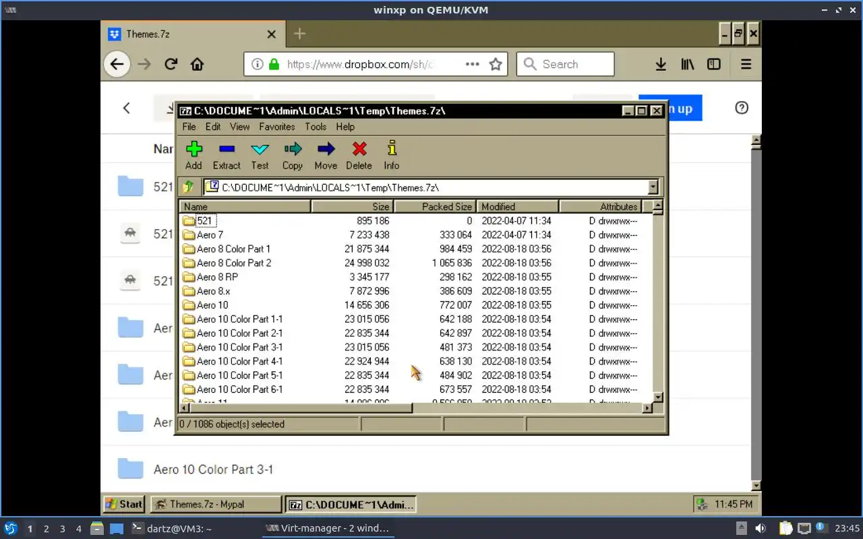Click the browser page scroll down arrow

[756, 485]
